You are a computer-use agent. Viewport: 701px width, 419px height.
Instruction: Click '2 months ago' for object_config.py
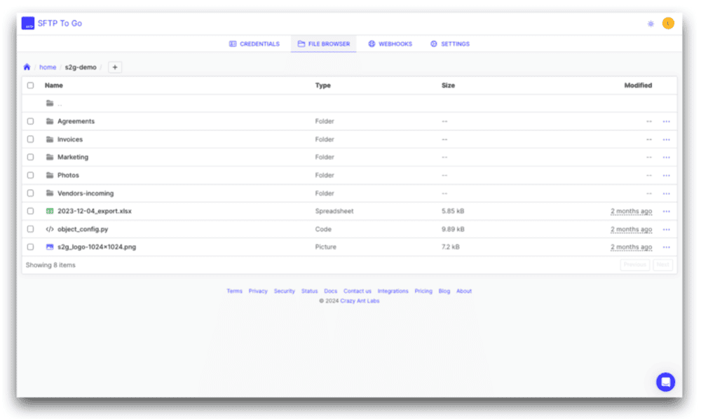[632, 229]
